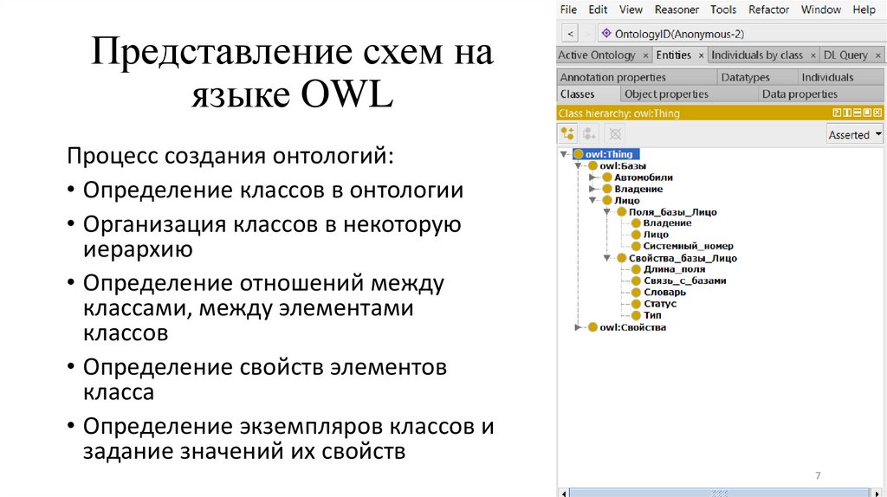Viewport: 887px width, 497px height.
Task: Select Лицо class under Поля_базы_Лицо
Action: click(x=656, y=234)
